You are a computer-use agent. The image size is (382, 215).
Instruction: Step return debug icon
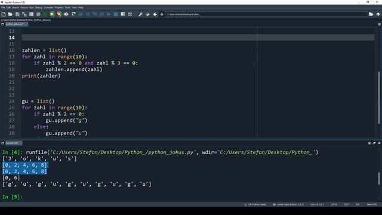click(x=101, y=14)
